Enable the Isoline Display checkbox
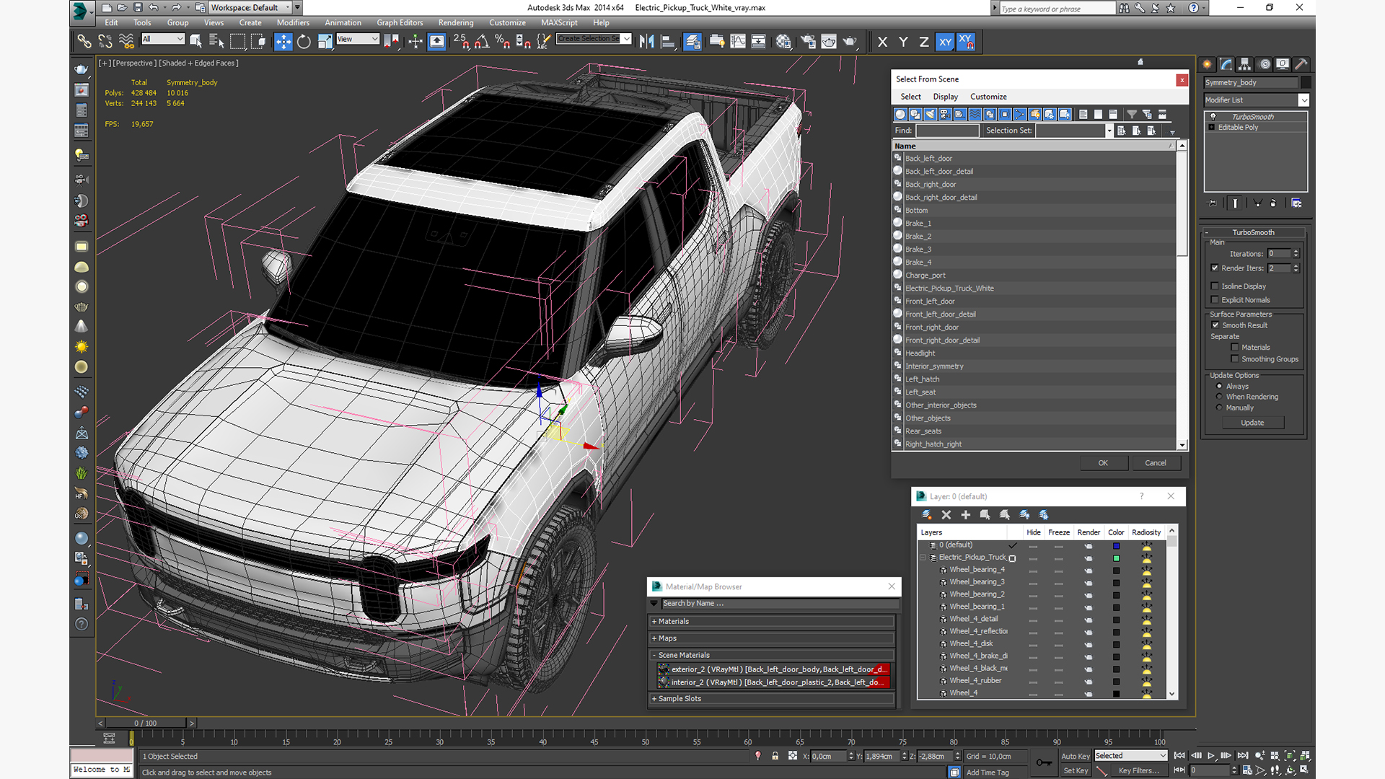Screen dimensions: 1385x779 (1215, 286)
